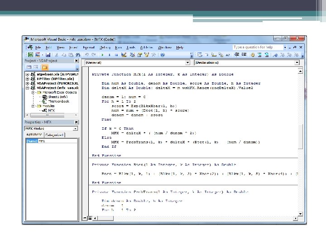Click View Object icon in Project panel
This screenshot has width=326, height=244.
point(36,67)
